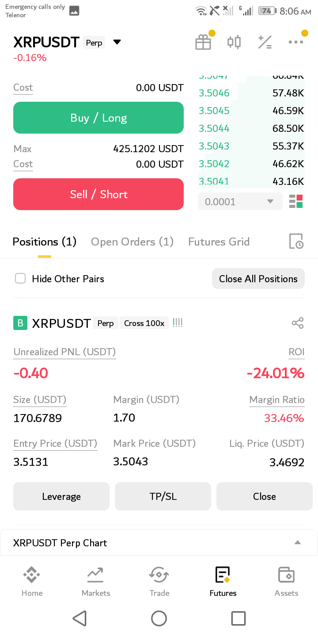Open the order history icon
The height and width of the screenshot is (637, 318).
coord(296,242)
